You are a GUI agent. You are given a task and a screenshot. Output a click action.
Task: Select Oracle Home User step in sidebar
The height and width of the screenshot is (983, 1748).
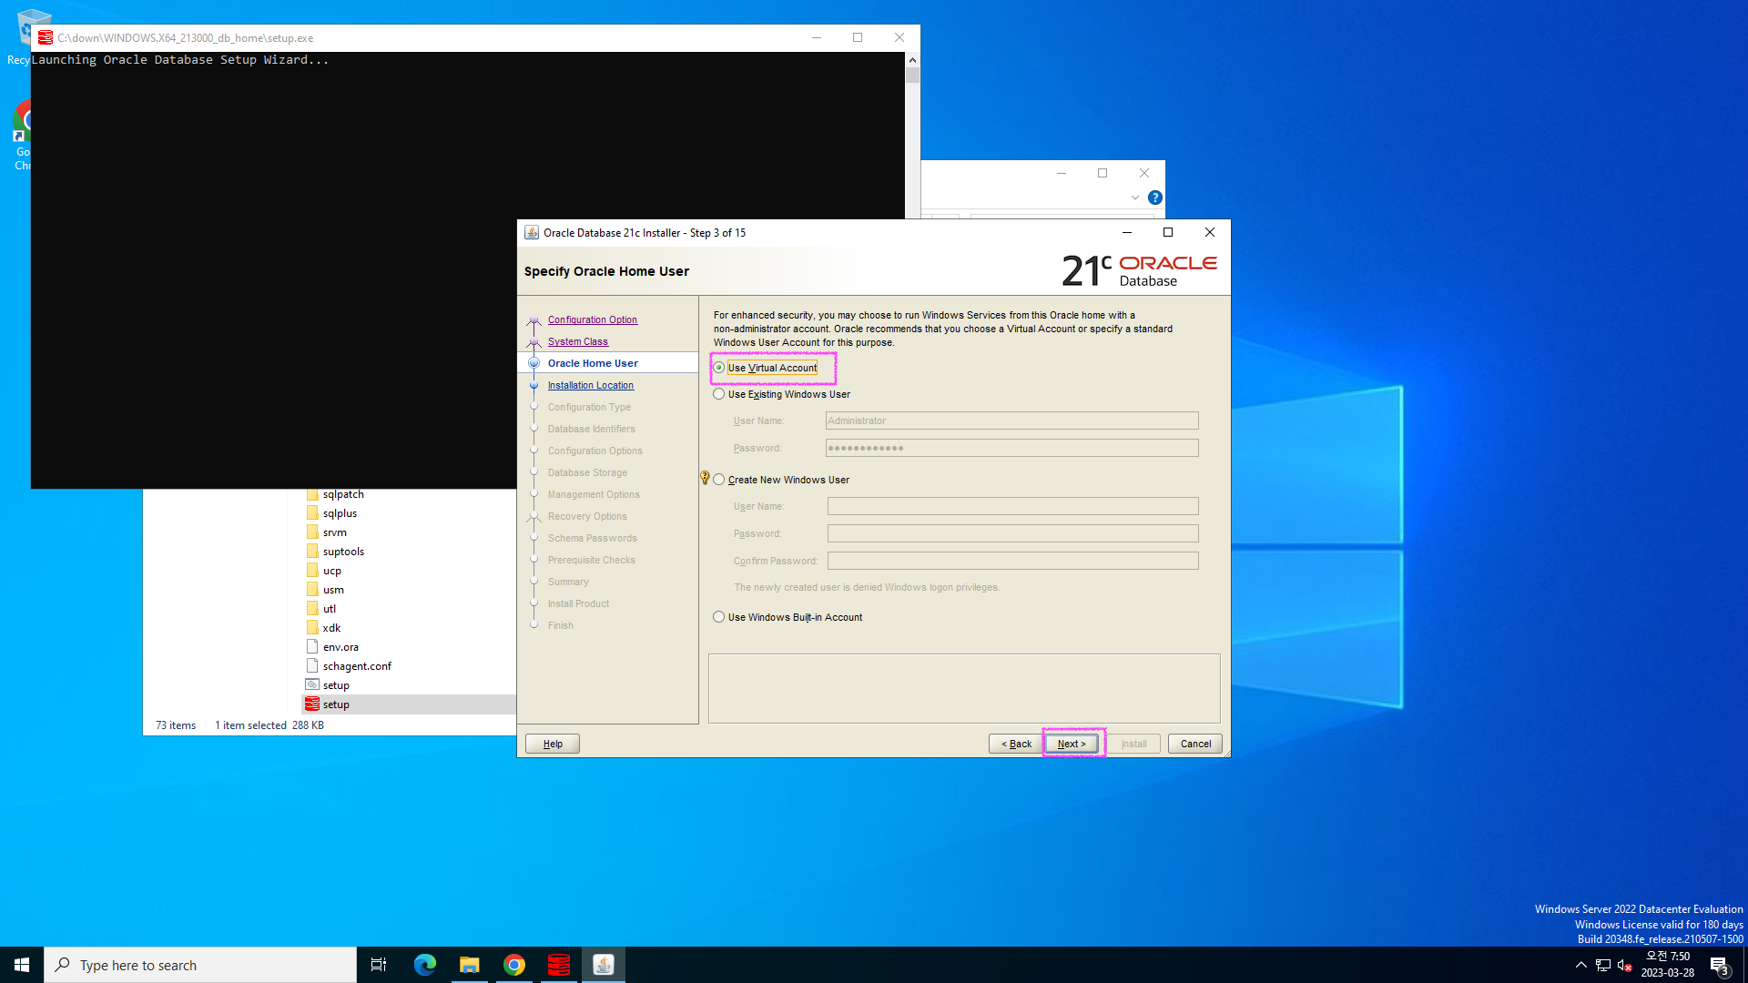tap(593, 363)
